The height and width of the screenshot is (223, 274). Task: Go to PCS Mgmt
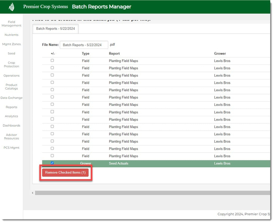tap(12, 148)
